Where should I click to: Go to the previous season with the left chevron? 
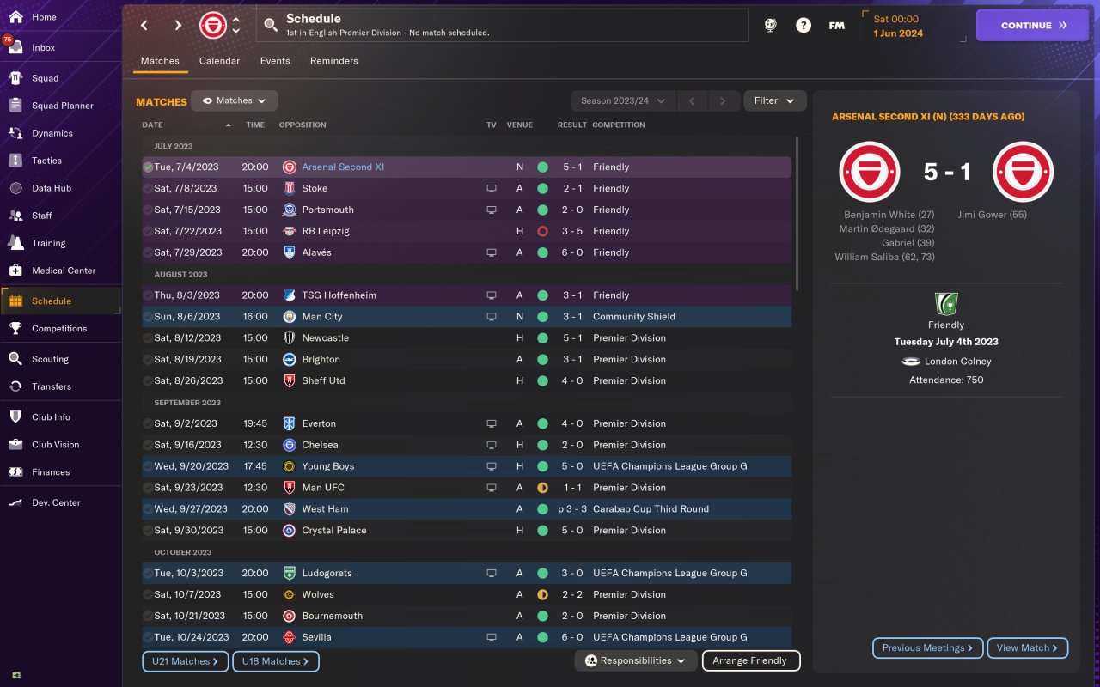(692, 101)
